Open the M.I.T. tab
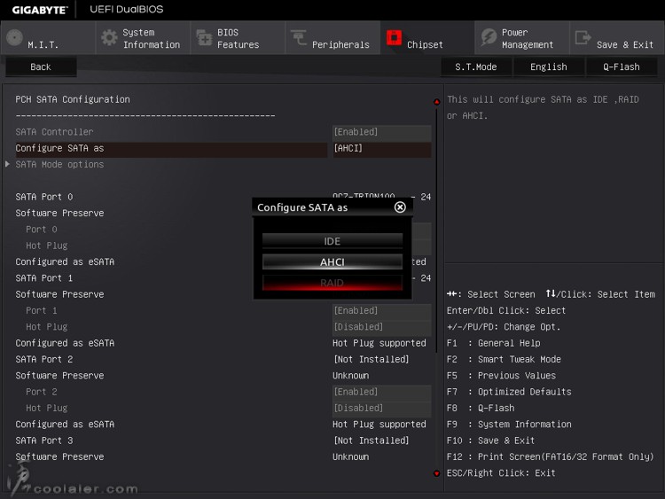The image size is (665, 499). (48, 38)
